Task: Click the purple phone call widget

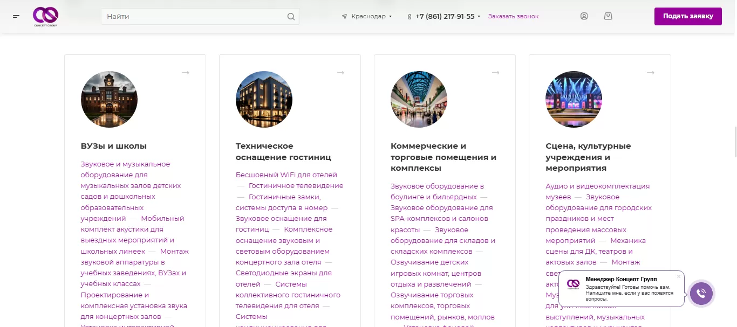Action: (701, 294)
